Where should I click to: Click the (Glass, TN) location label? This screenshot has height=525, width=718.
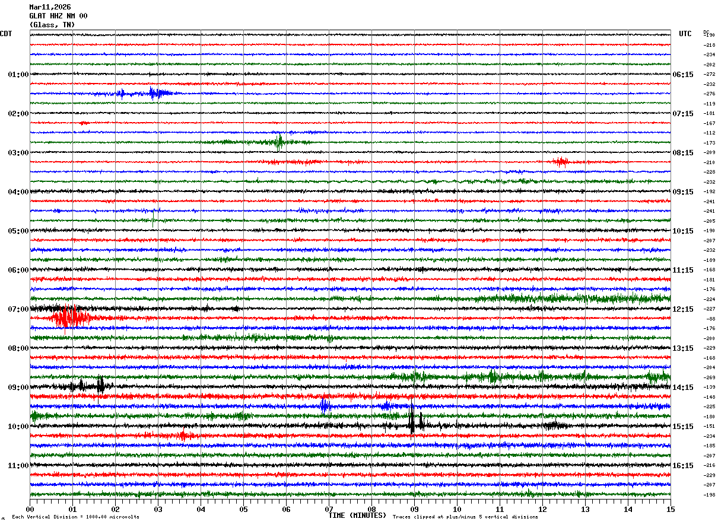click(x=52, y=25)
